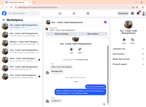Click the Find friends button
This screenshot has height=107, width=146.
pyautogui.click(x=123, y=13)
